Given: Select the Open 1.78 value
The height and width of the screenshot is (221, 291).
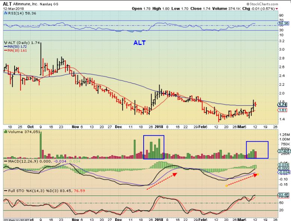Looking at the screenshot, I should (141, 9).
